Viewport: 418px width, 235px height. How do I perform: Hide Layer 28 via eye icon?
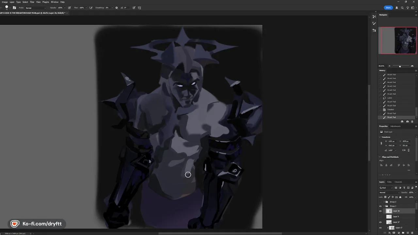point(380,211)
